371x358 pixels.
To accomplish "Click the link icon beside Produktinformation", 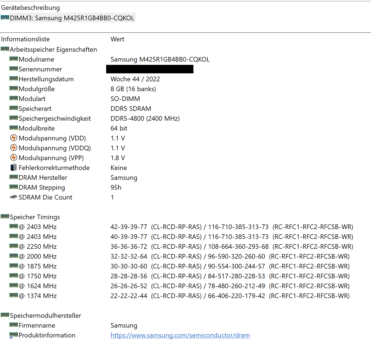I will (x=14, y=335).
